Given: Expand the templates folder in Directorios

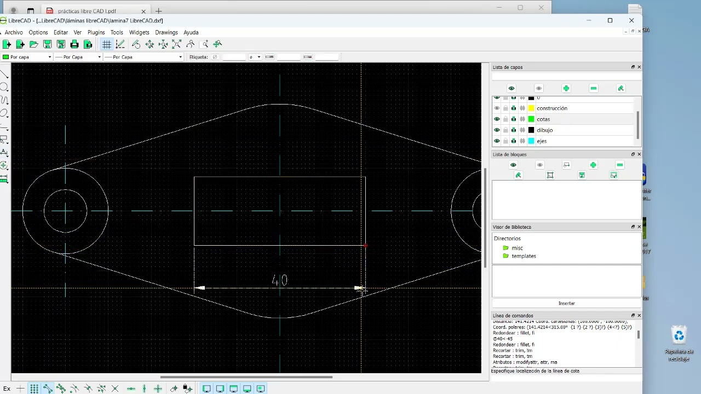Looking at the screenshot, I should pyautogui.click(x=524, y=256).
